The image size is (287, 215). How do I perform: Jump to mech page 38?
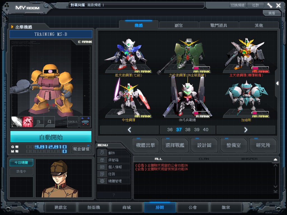[x=188, y=130]
